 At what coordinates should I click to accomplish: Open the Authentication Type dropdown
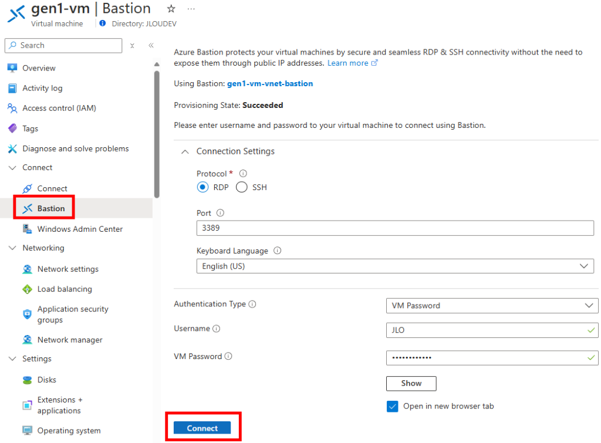click(x=492, y=306)
